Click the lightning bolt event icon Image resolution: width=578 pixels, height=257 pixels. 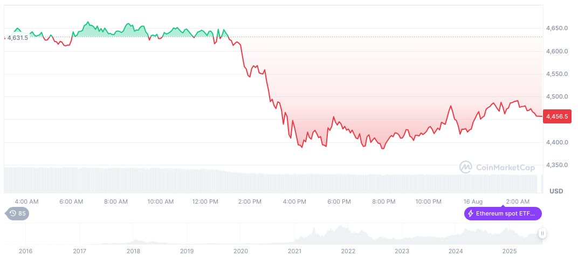pos(470,214)
